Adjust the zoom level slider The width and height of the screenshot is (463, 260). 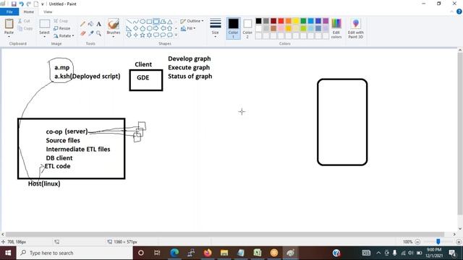click(438, 242)
